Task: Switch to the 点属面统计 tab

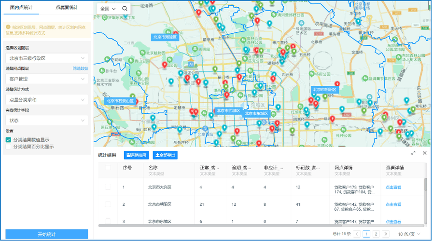Action: [67, 7]
